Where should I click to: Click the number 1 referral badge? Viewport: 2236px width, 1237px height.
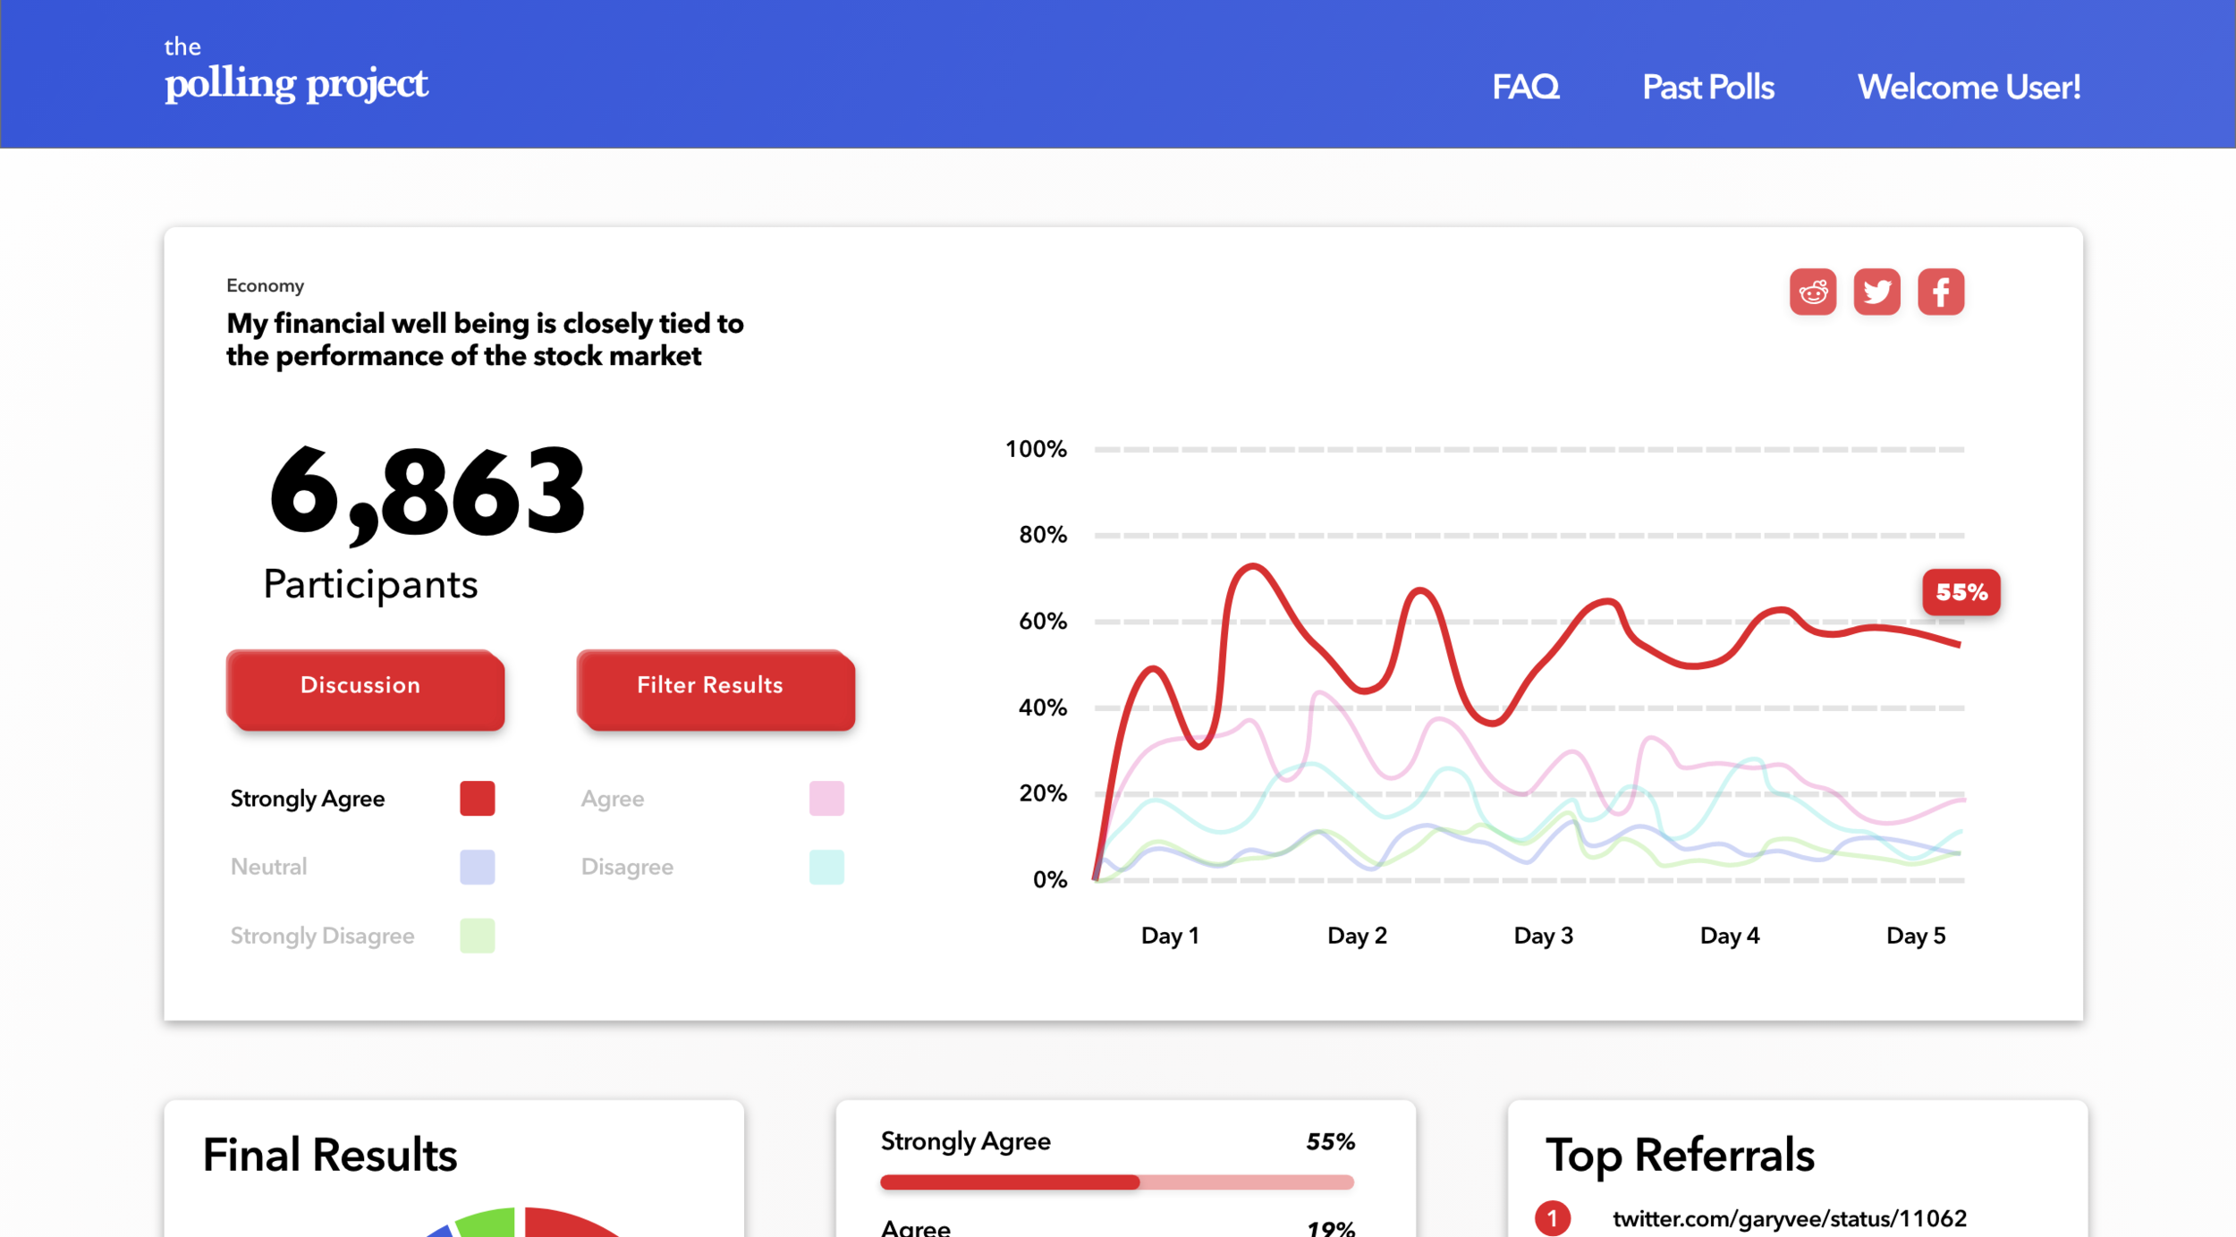tap(1552, 1218)
